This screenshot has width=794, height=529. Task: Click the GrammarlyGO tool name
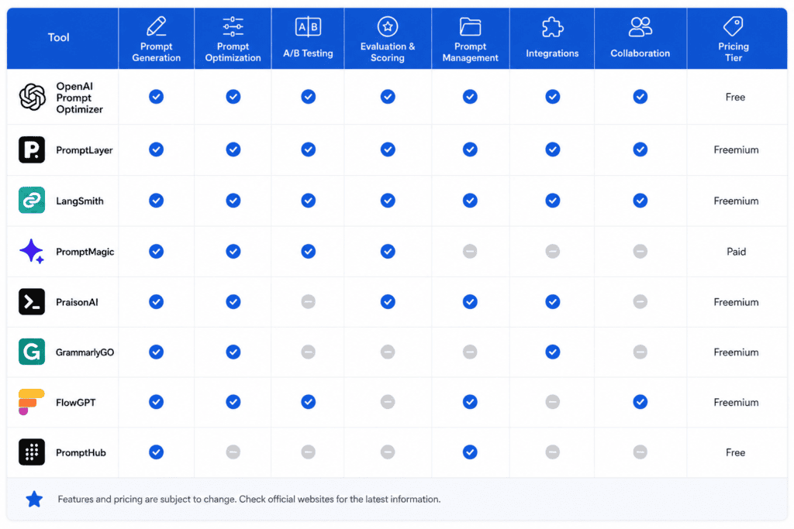coord(85,352)
